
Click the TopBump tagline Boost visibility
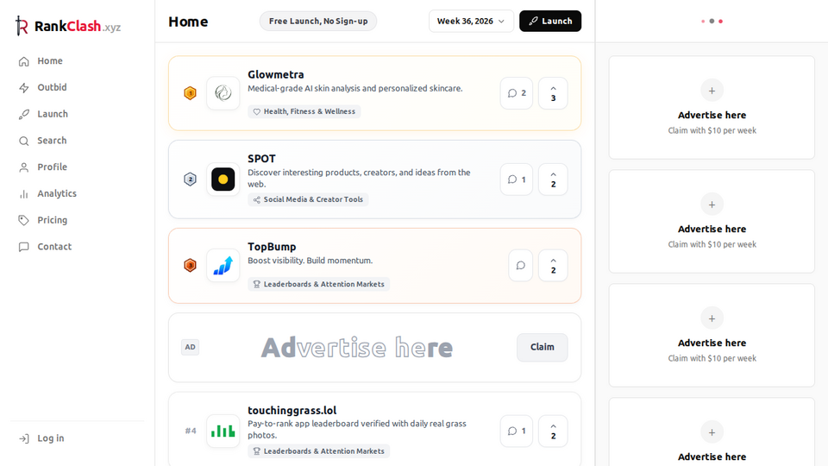[310, 261]
